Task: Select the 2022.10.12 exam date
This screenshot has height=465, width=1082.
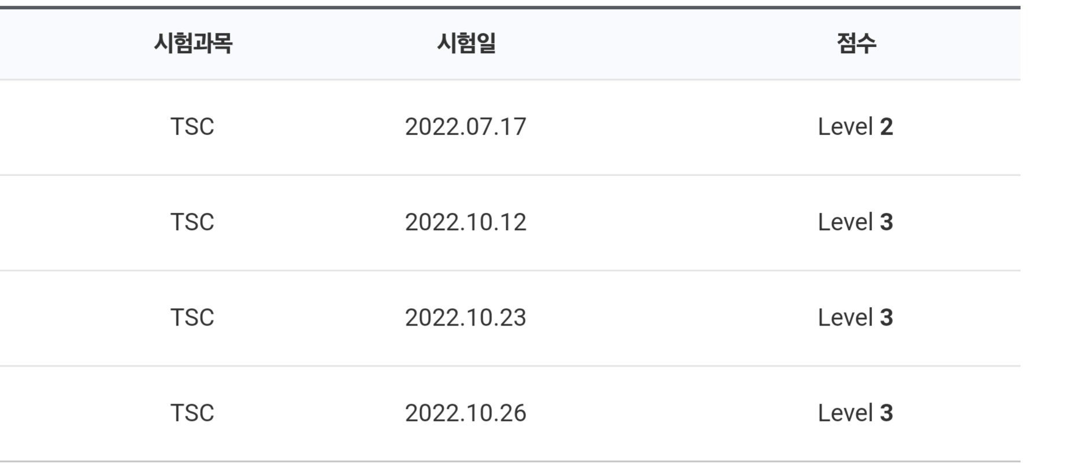Action: [x=466, y=222]
